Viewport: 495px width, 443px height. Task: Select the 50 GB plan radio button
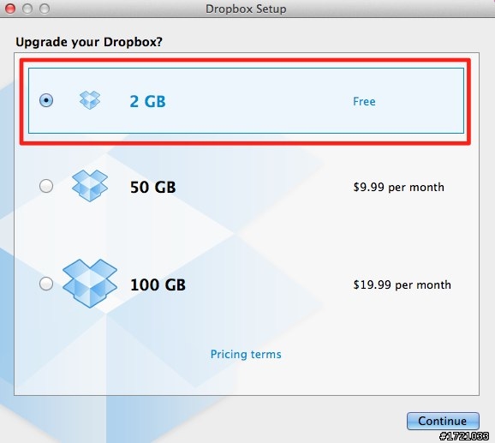click(x=46, y=186)
